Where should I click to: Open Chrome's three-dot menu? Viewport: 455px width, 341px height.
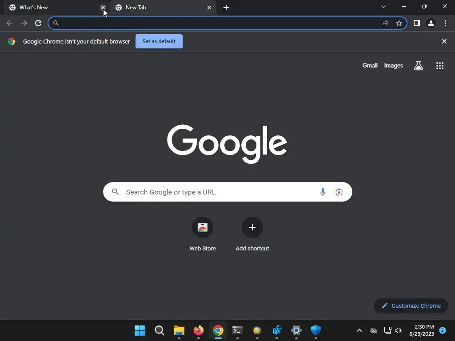click(445, 23)
